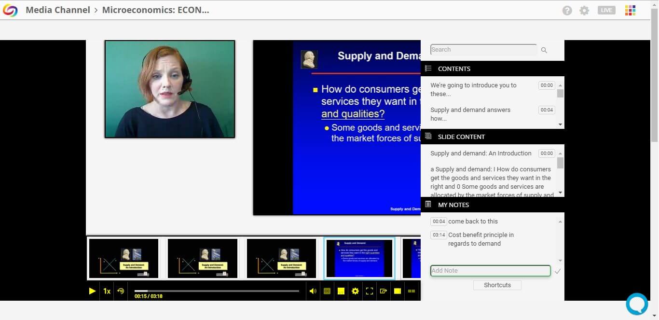Open player settings gear in control bar
659x320 pixels.
point(355,291)
